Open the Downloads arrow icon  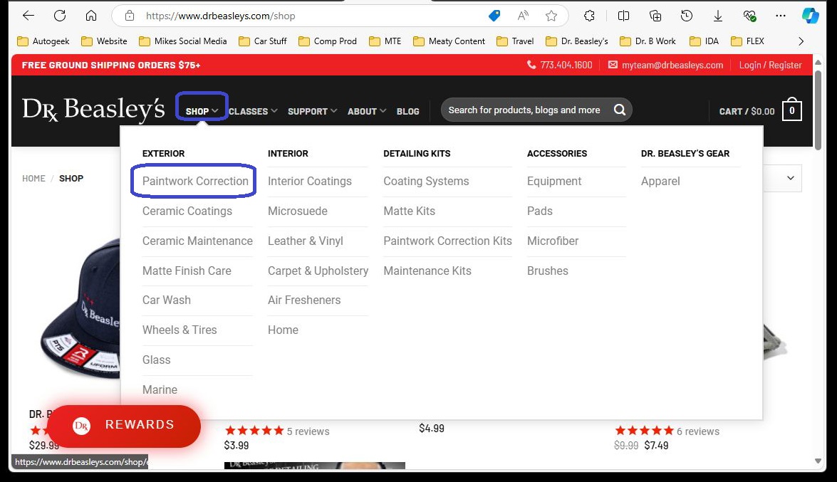tap(718, 16)
